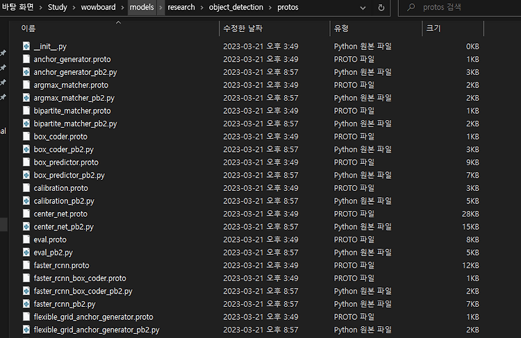521x338 pixels.
Task: Select file name center_net.proto
Action: click(60, 214)
